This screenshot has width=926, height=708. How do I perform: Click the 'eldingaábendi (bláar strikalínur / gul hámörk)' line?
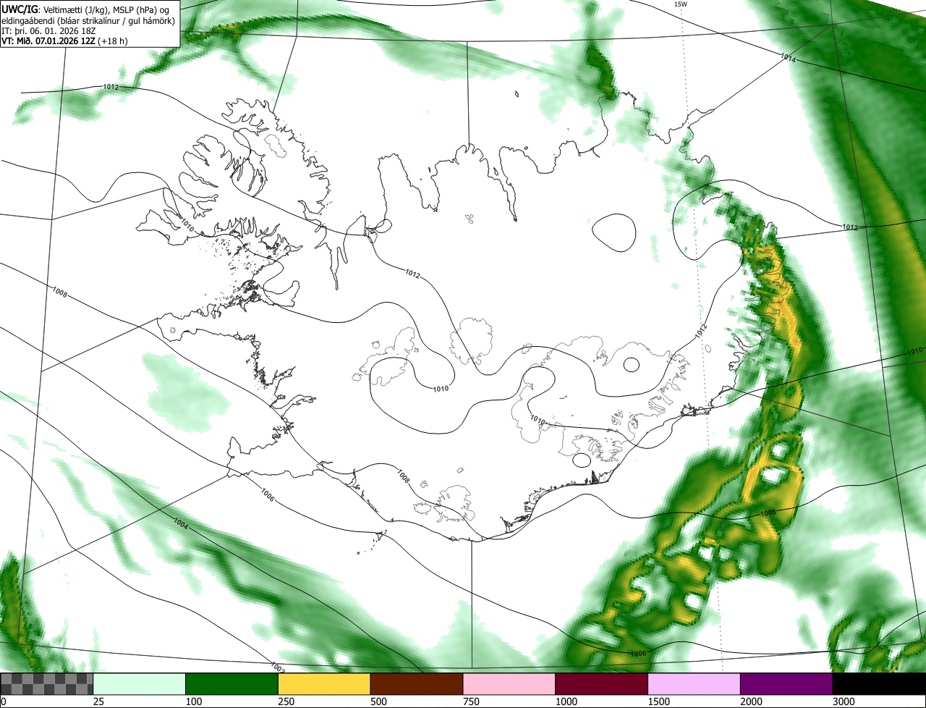(88, 20)
